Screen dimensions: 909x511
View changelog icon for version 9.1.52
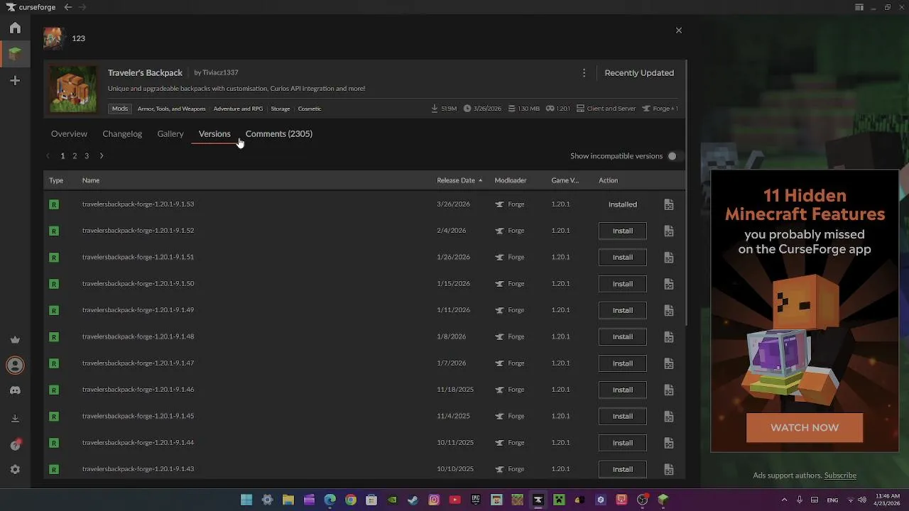(x=668, y=231)
